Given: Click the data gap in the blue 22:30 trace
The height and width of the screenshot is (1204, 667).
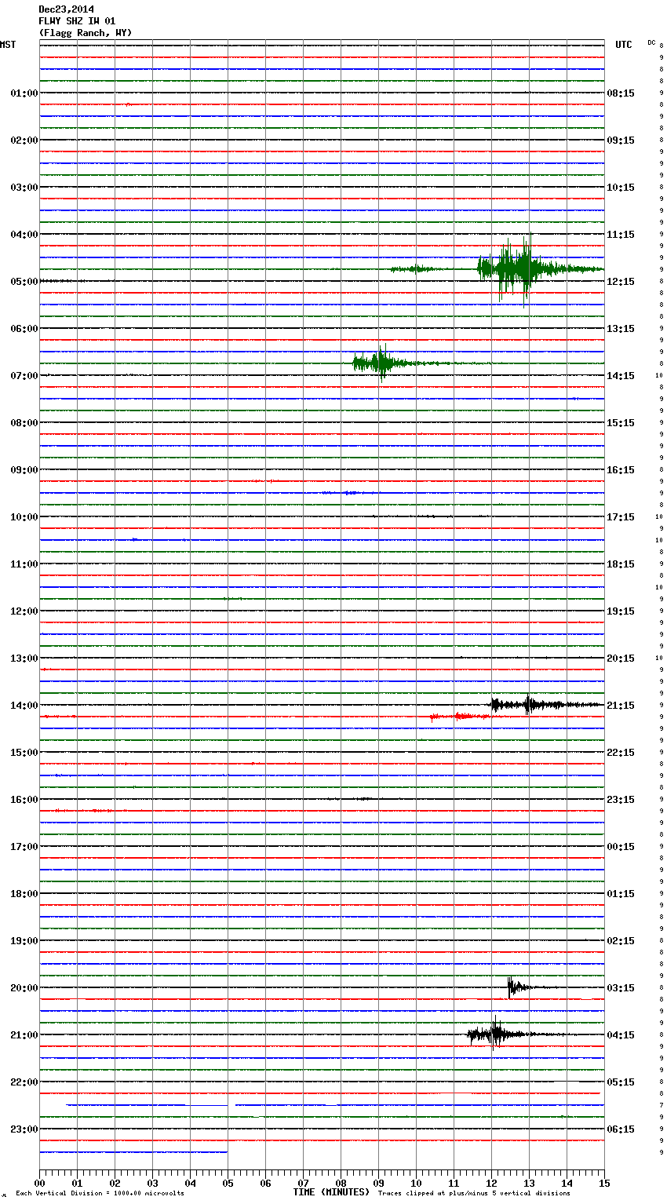Looking at the screenshot, I should click(231, 1105).
